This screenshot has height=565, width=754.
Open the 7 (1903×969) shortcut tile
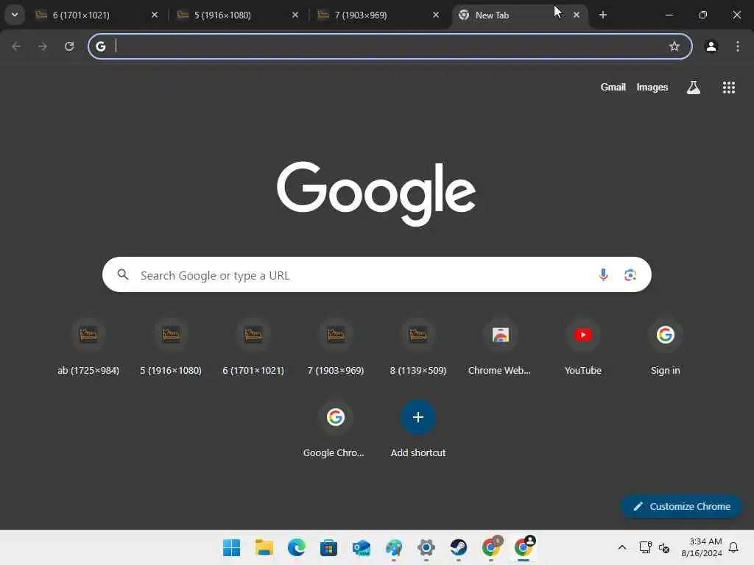click(x=336, y=347)
